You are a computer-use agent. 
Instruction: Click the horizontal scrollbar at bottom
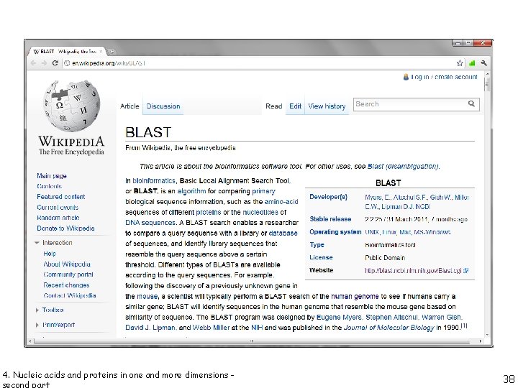coord(252,341)
